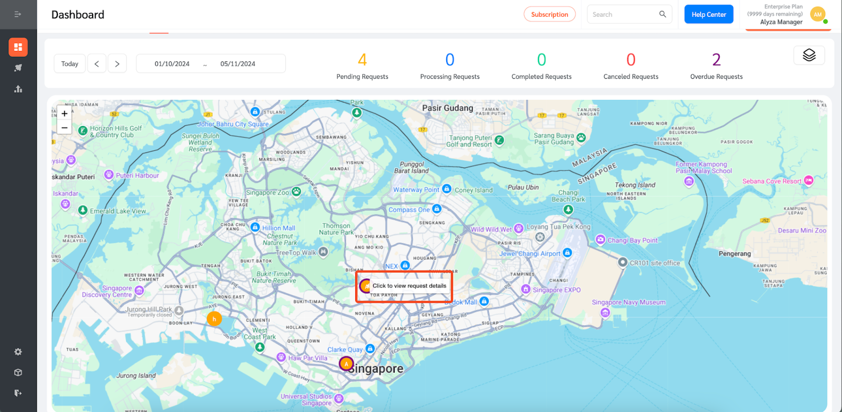The width and height of the screenshot is (842, 412).
Task: Click the Dashboard page title
Action: [78, 15]
